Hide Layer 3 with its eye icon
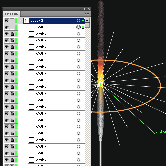 [x=7, y=21]
